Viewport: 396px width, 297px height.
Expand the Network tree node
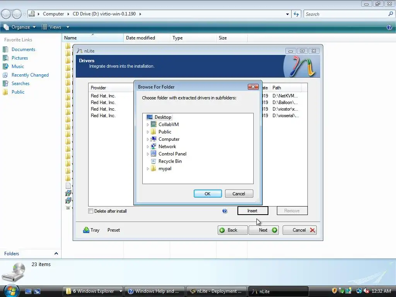(x=148, y=147)
